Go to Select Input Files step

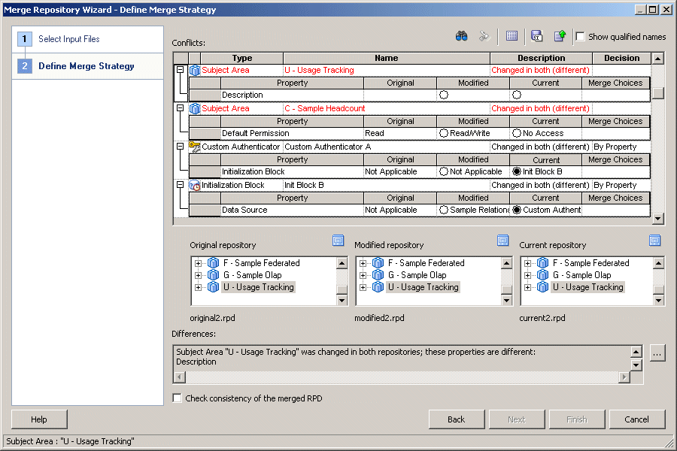pyautogui.click(x=68, y=39)
